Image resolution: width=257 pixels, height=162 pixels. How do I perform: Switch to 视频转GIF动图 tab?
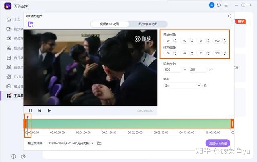[x=110, y=24]
